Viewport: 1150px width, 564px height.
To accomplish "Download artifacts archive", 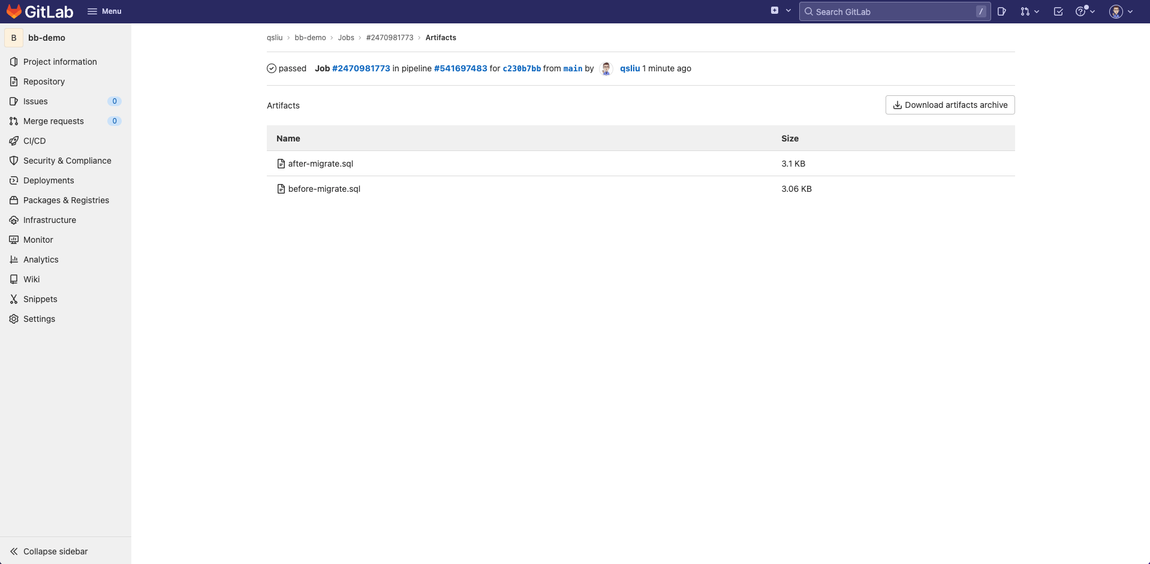I will [x=950, y=105].
